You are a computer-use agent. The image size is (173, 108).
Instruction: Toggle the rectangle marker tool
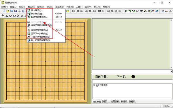14,16
